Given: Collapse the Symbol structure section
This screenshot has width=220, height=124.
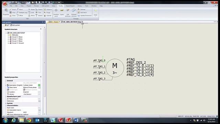Looking at the screenshot, I should click(41, 29).
